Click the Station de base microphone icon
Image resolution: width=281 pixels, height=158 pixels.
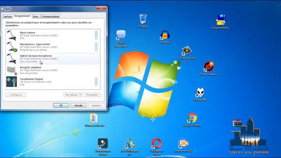point(12,58)
